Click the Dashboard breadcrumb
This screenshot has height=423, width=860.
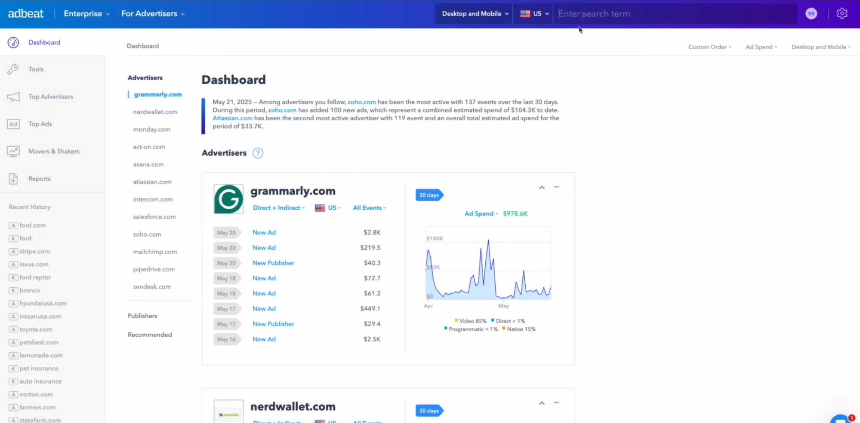point(143,46)
